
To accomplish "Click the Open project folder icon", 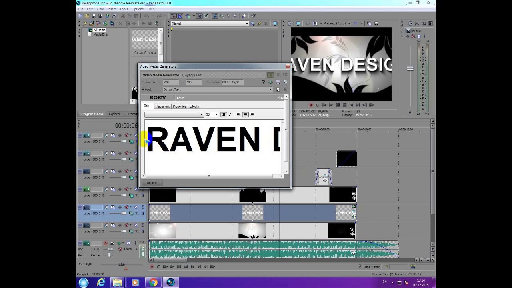I will point(87,16).
